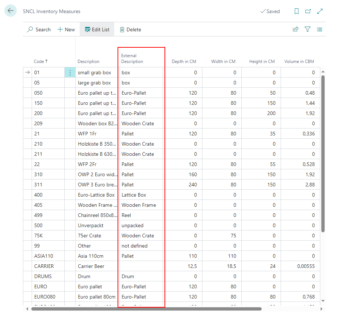Click the back arrow button
The height and width of the screenshot is (316, 337).
[10, 11]
